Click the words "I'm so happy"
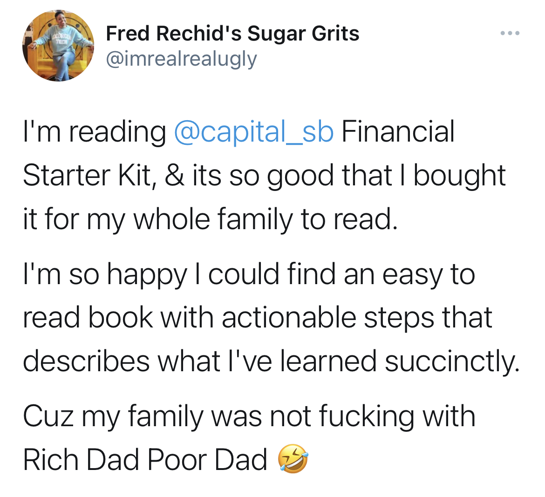545x497 pixels. pyautogui.click(x=104, y=274)
